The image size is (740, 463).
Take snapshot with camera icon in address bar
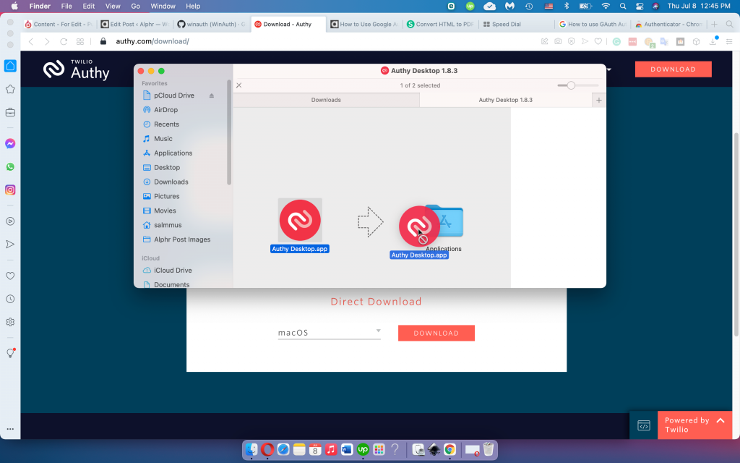click(558, 41)
